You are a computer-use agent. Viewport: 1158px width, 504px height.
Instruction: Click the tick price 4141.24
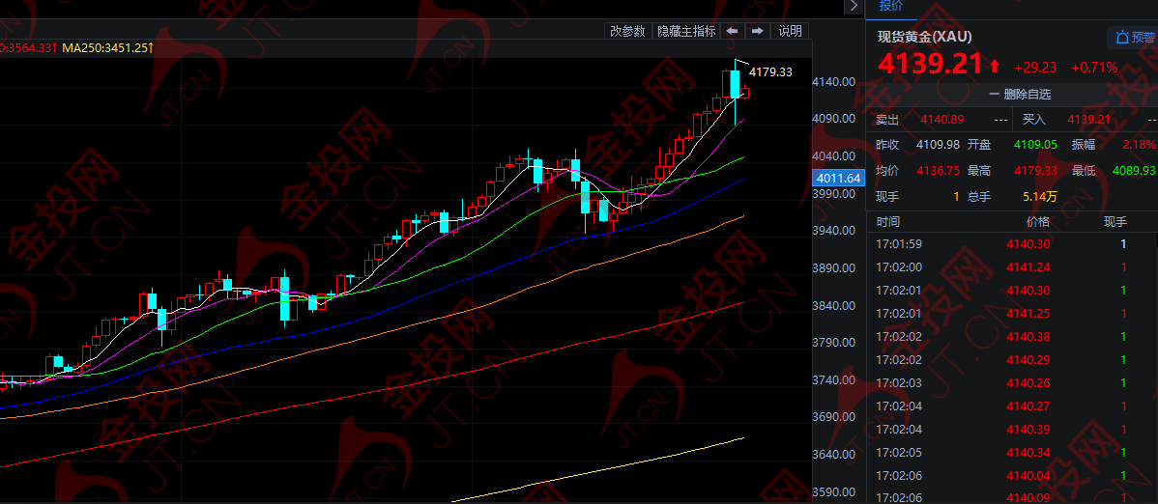[1028, 267]
